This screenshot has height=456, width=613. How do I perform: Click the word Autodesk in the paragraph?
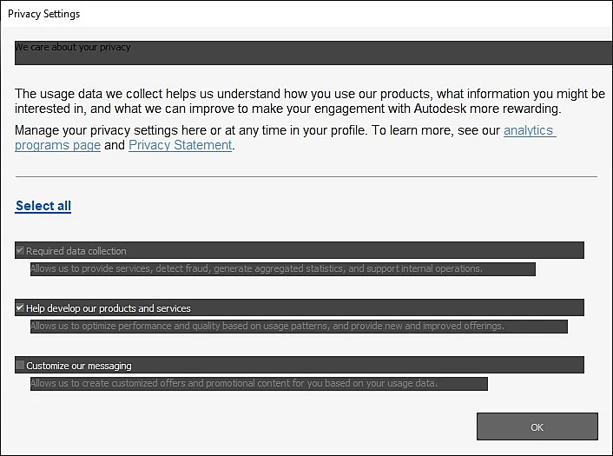coord(440,109)
